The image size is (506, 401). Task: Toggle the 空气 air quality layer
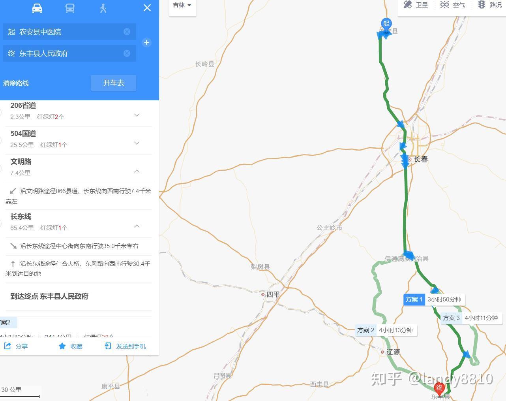[453, 5]
